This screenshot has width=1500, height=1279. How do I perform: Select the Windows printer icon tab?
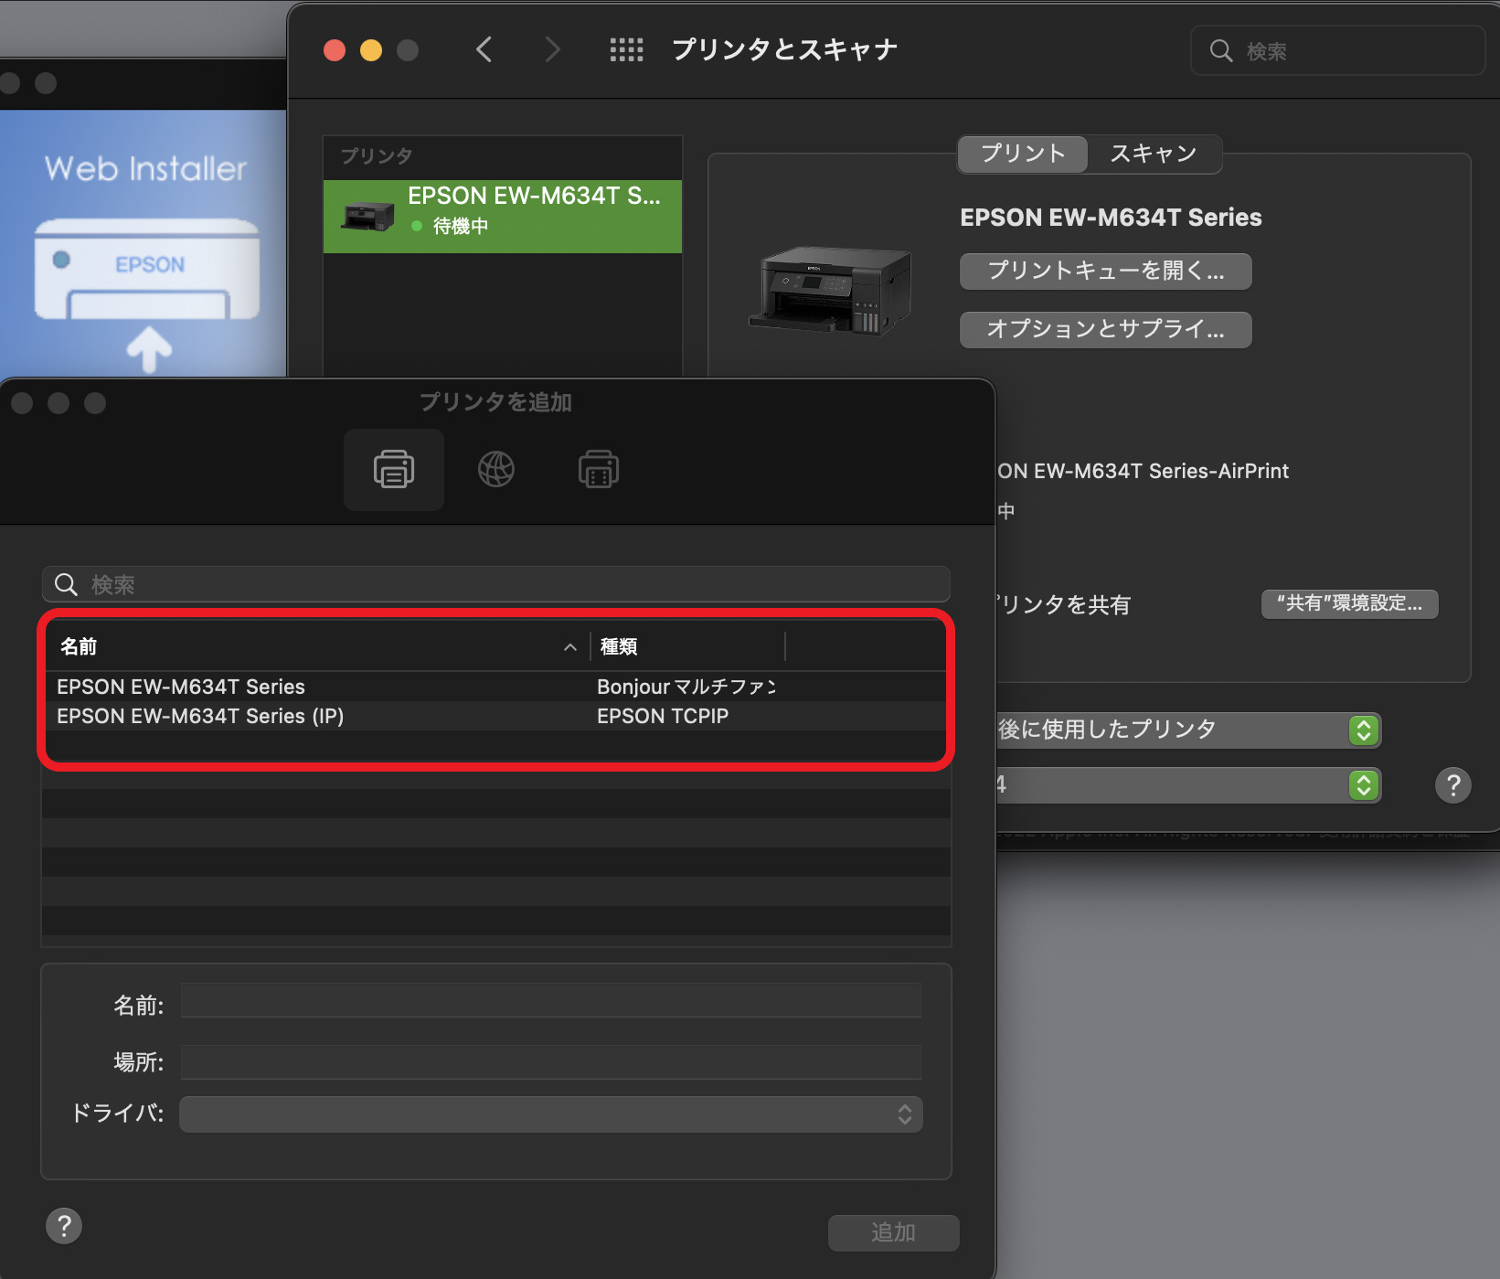pos(599,470)
